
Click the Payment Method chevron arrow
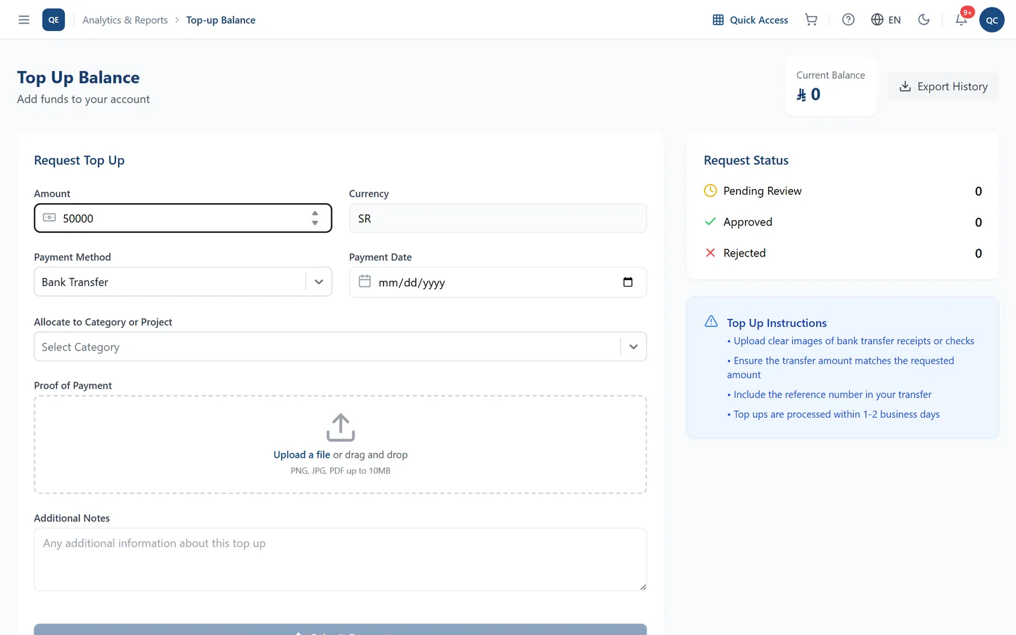[319, 282]
